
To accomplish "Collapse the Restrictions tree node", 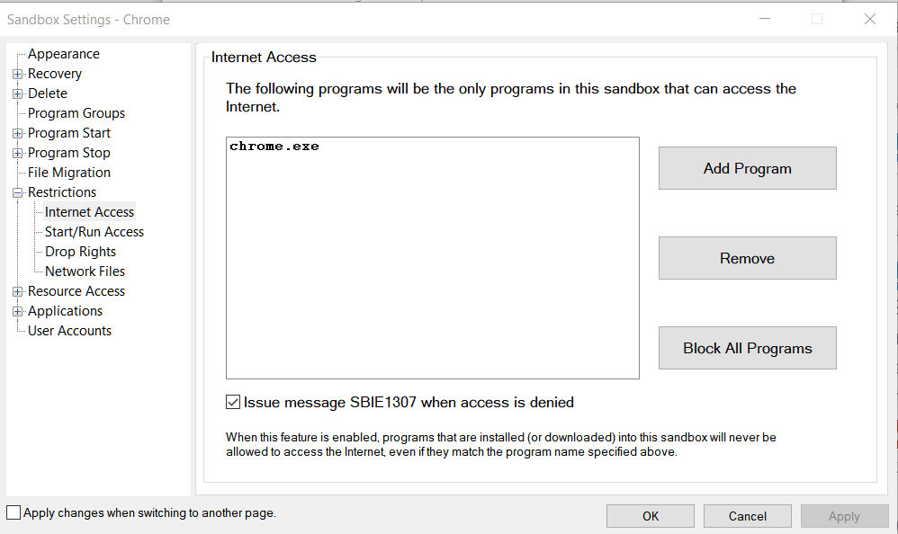I will pos(18,192).
